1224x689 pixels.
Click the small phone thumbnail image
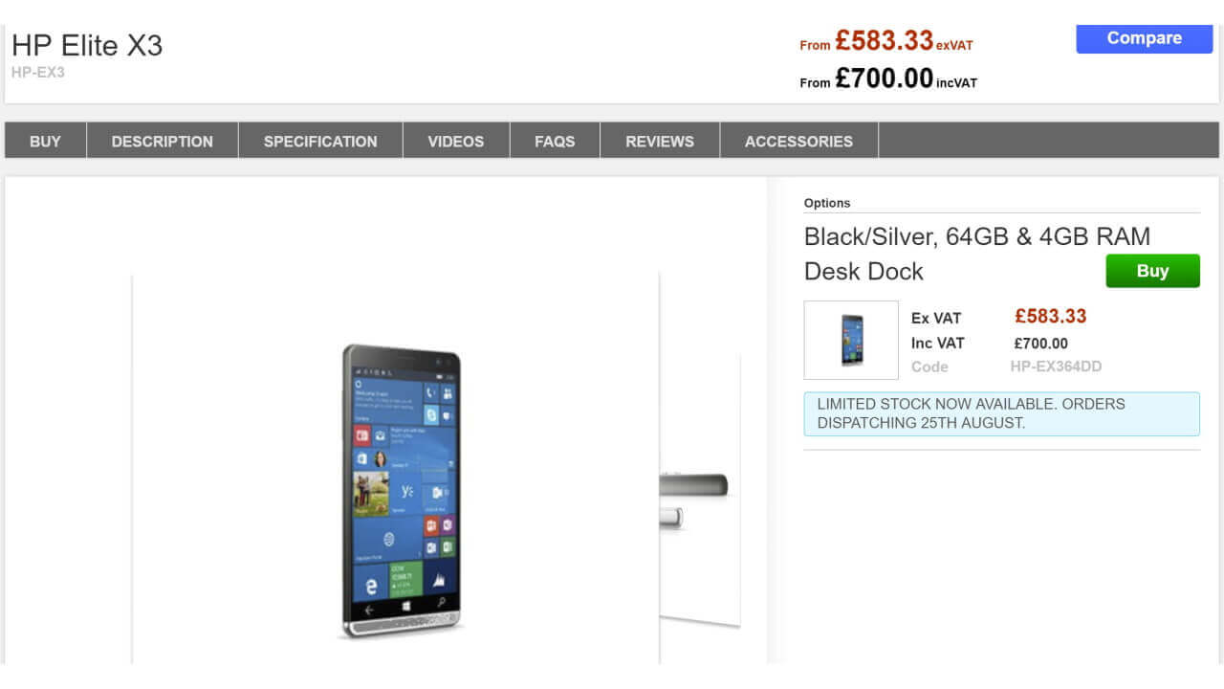coord(850,340)
